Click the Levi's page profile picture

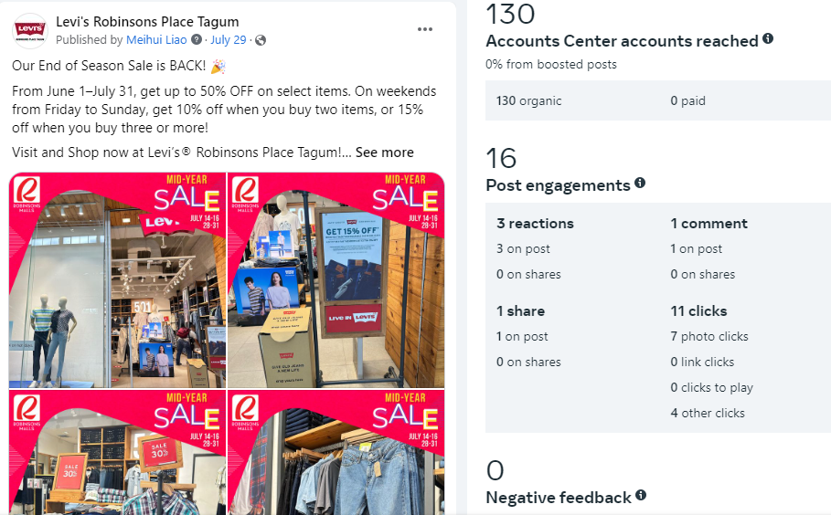pos(30,31)
